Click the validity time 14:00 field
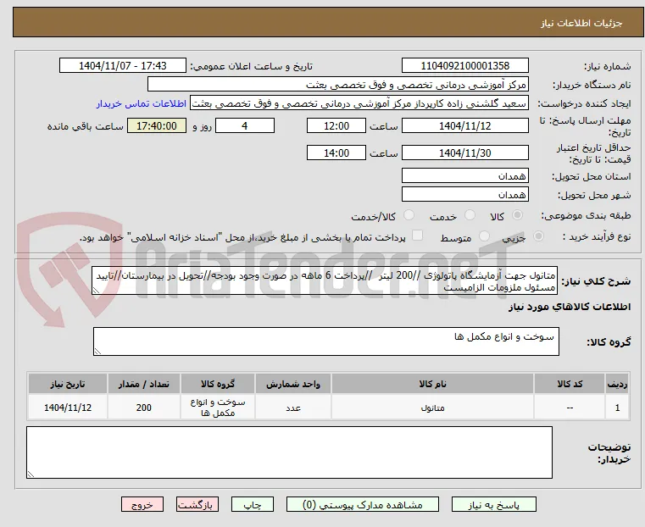The width and height of the screenshot is (645, 527). 336,153
